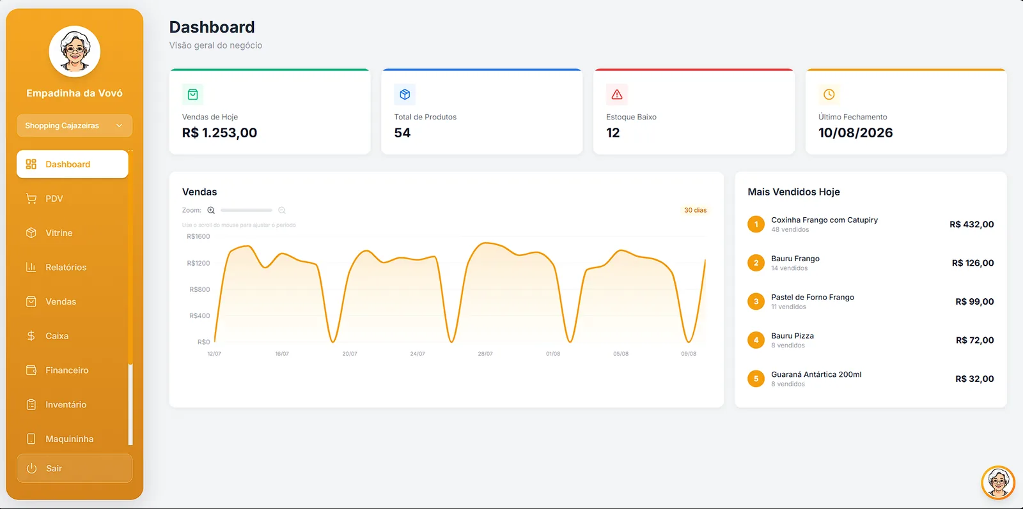
Task: Click the blue box icon on Total de Produtos
Action: point(405,95)
